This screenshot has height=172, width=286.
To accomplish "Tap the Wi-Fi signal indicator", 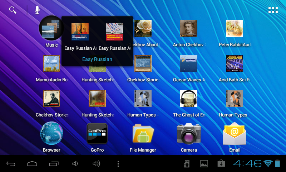I will point(268,163).
